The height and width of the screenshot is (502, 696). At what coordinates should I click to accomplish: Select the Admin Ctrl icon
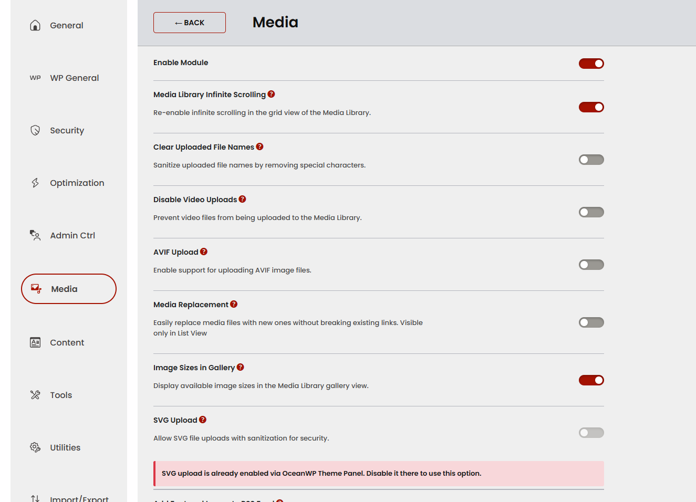[x=35, y=236]
